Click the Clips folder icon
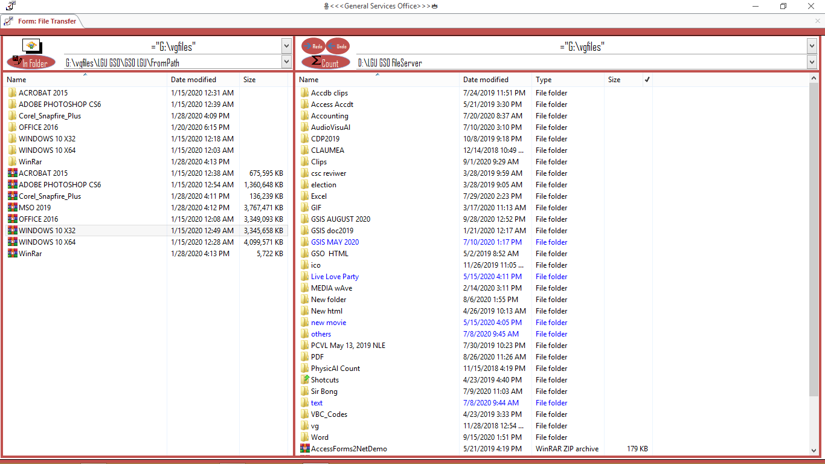This screenshot has width=825, height=464. pyautogui.click(x=304, y=162)
